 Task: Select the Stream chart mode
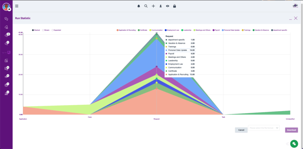click(46, 30)
